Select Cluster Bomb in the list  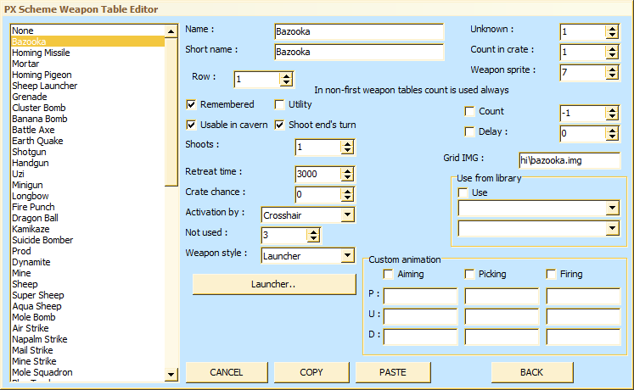click(x=87, y=108)
